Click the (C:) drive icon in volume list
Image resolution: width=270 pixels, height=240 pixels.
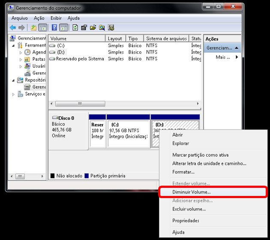click(x=52, y=45)
